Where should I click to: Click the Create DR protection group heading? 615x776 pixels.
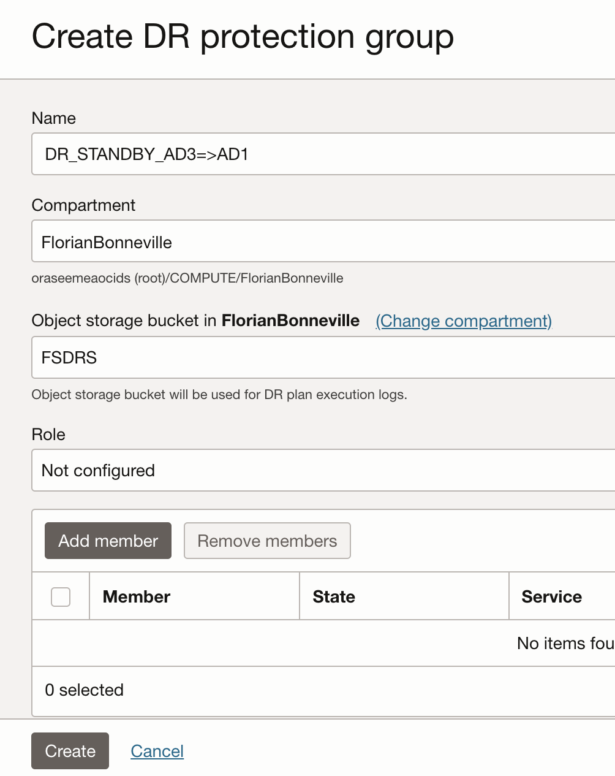pyautogui.click(x=243, y=37)
